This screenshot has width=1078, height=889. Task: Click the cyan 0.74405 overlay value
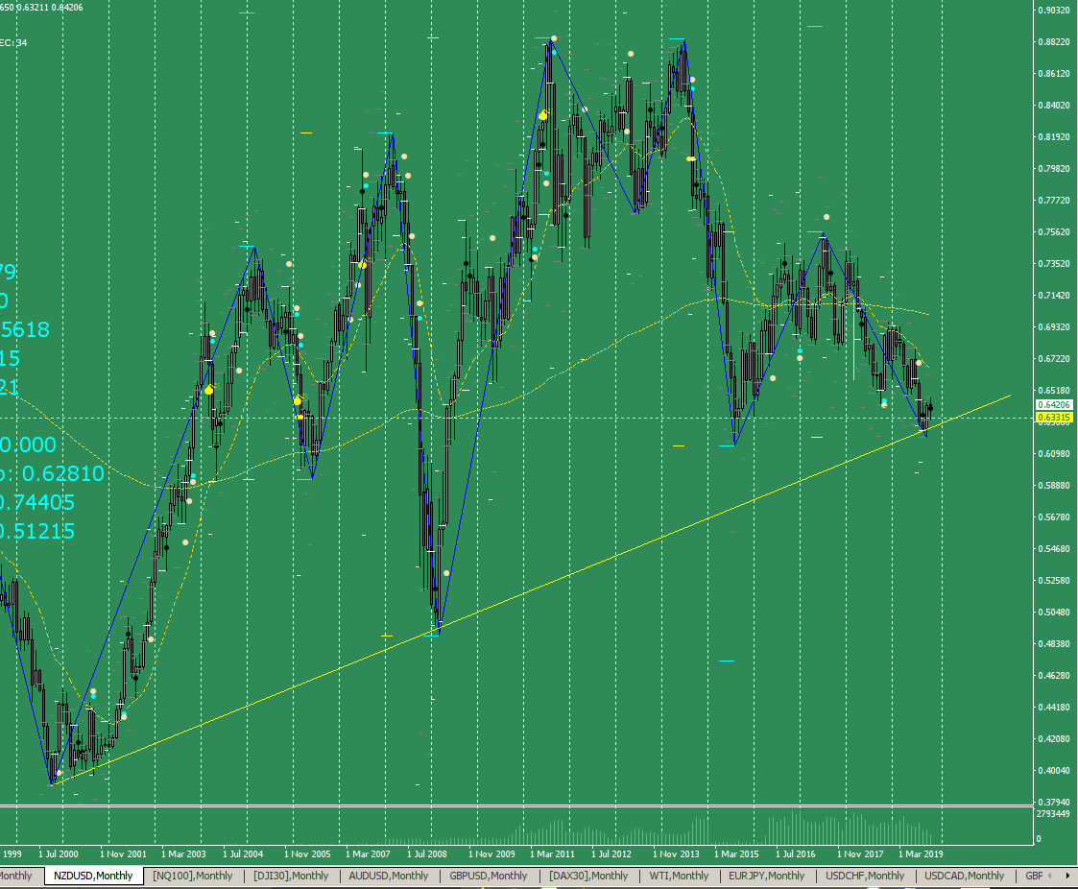point(37,503)
